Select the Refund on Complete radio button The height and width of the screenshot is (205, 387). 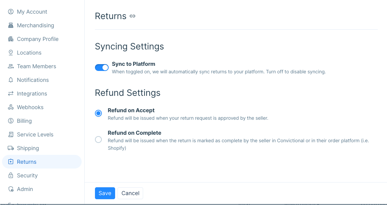(x=98, y=139)
